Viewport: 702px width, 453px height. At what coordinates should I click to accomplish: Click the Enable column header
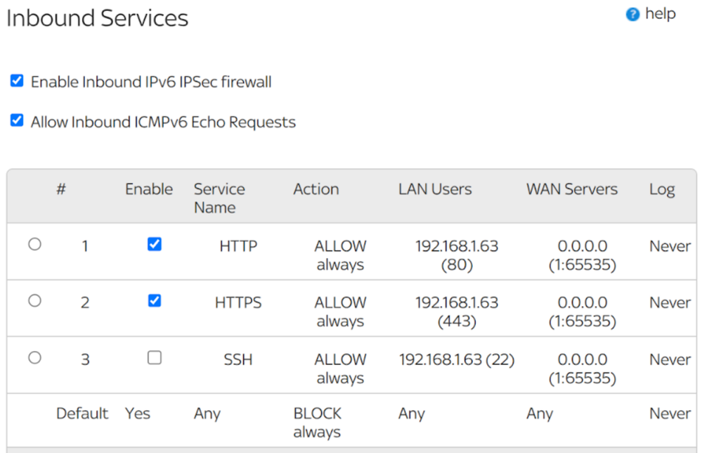coord(149,189)
